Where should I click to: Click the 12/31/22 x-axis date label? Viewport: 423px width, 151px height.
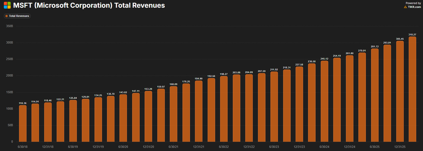[x=249, y=147]
